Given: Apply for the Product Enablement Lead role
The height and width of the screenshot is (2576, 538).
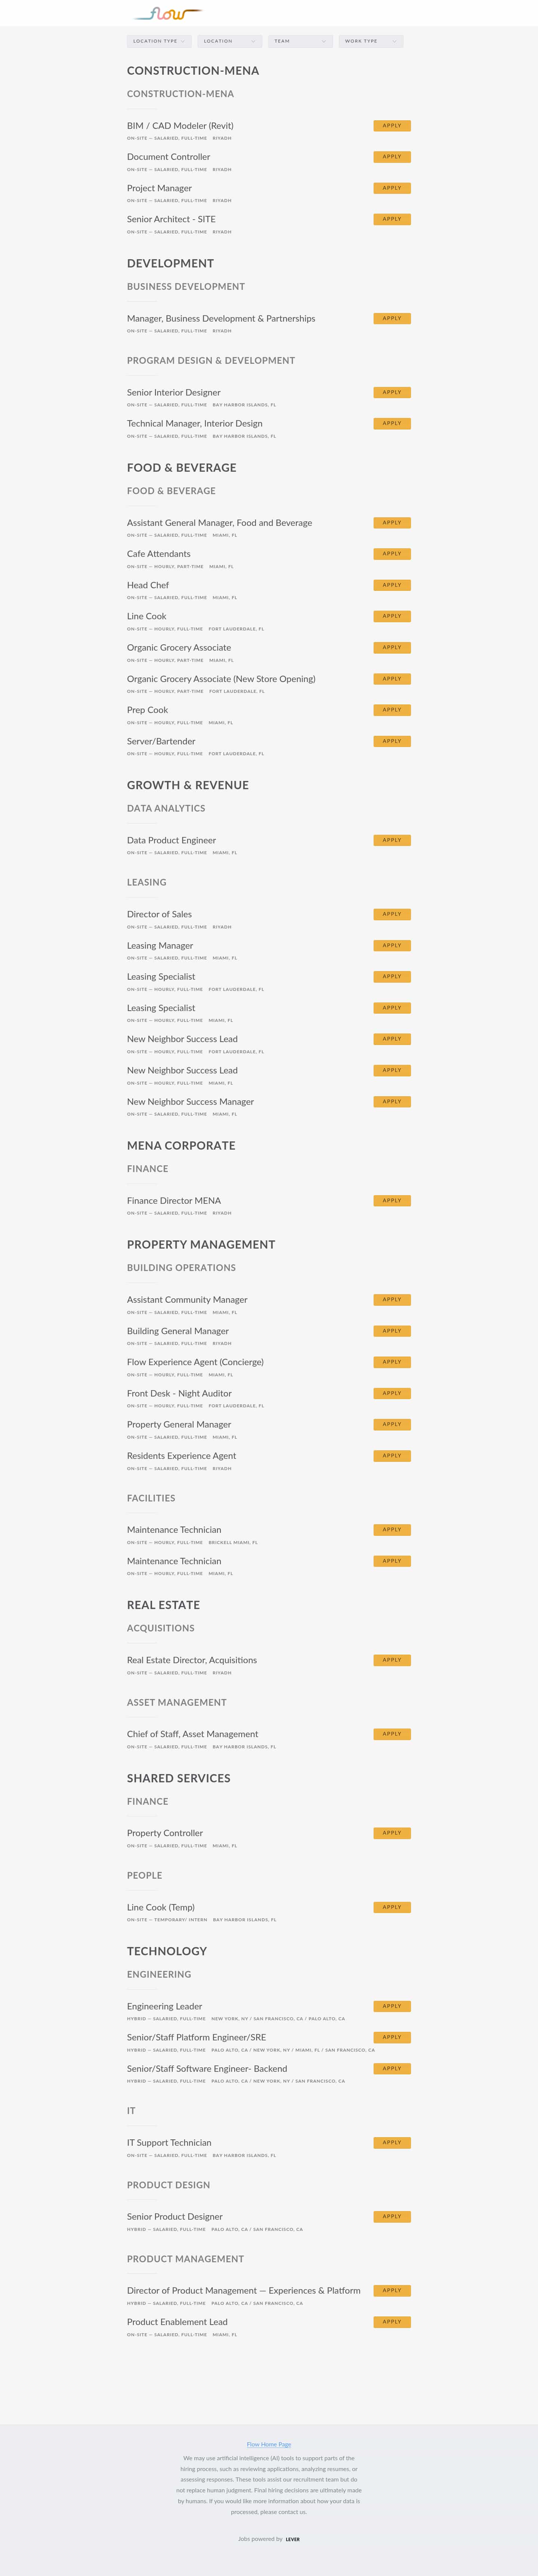Looking at the screenshot, I should [x=392, y=2322].
